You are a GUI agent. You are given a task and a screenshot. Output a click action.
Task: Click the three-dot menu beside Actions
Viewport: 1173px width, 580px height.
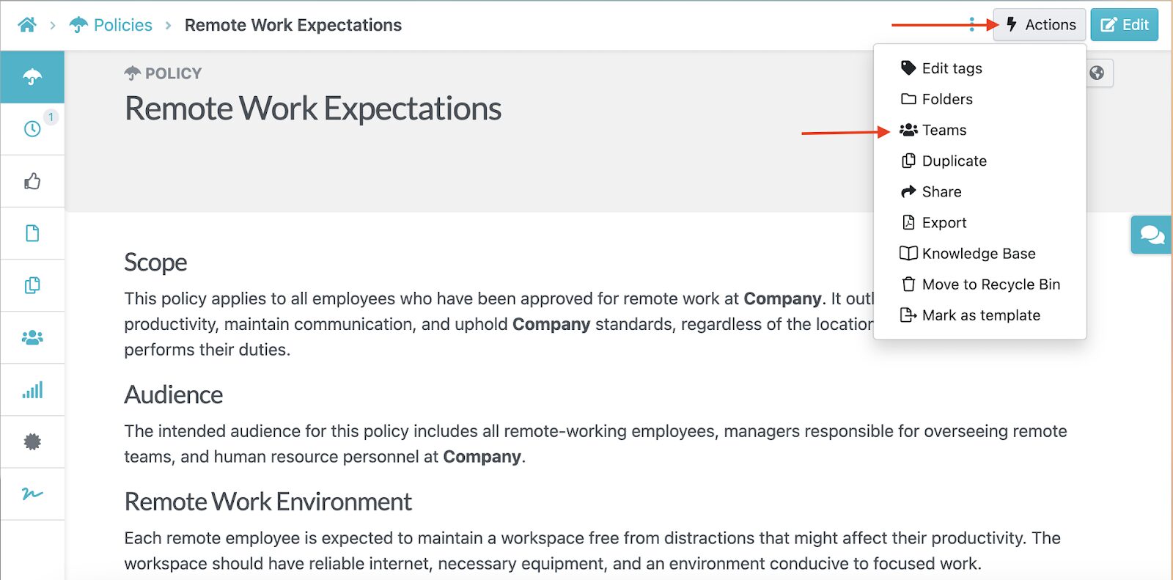coord(971,24)
